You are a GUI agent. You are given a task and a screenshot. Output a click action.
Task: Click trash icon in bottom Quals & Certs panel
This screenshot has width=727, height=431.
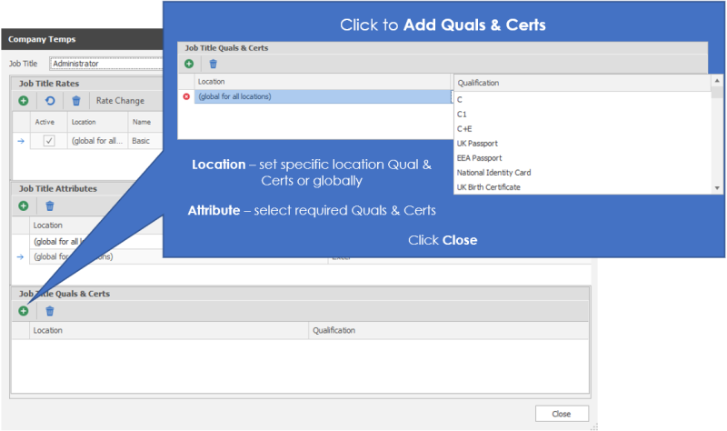tap(50, 311)
